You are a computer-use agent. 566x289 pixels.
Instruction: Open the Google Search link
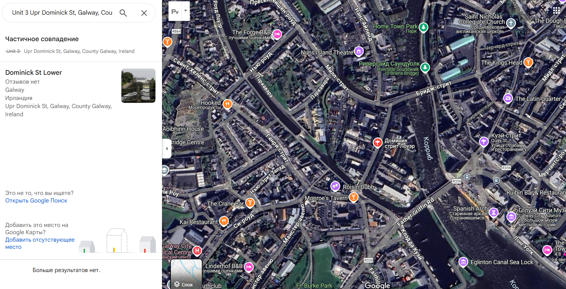[36, 201]
